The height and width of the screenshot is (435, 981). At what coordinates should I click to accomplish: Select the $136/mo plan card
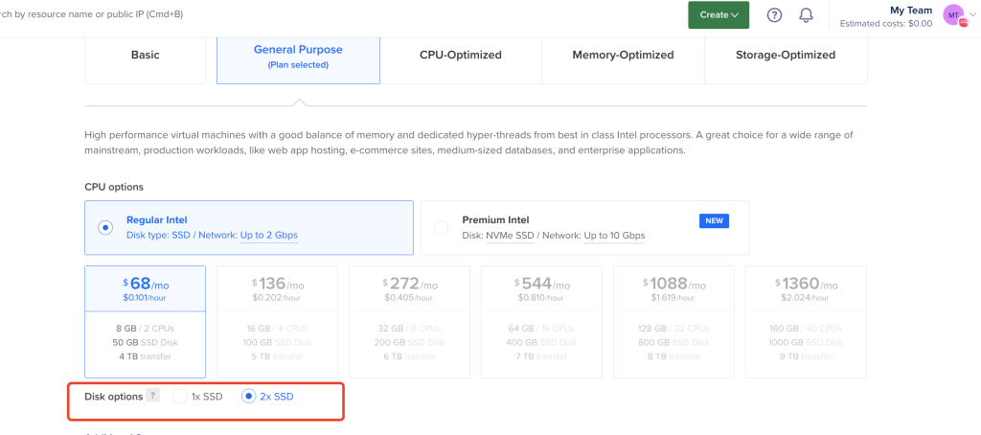pos(277,322)
